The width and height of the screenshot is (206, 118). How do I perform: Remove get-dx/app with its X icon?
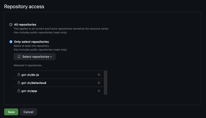click(x=99, y=91)
